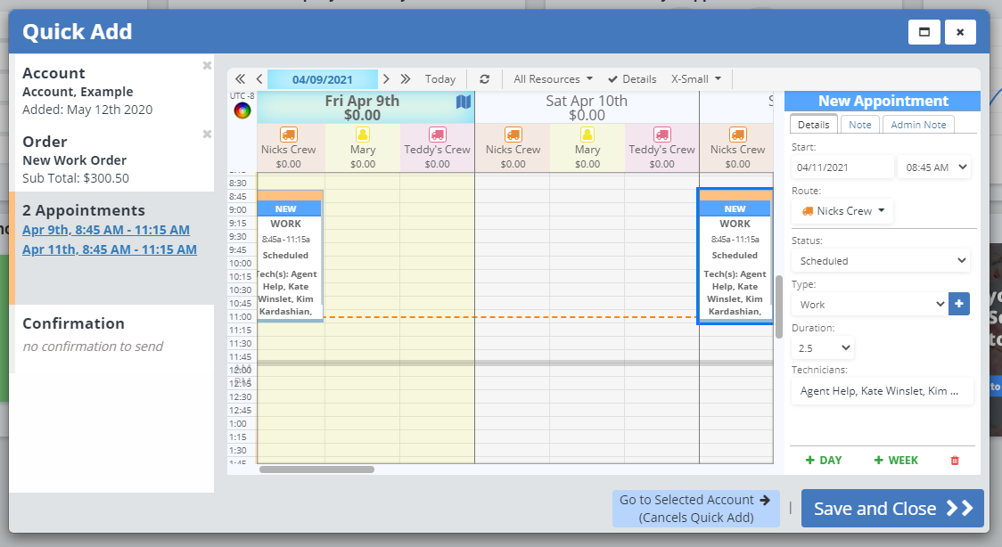
Task: Switch to the Admin Note tab
Action: 918,125
